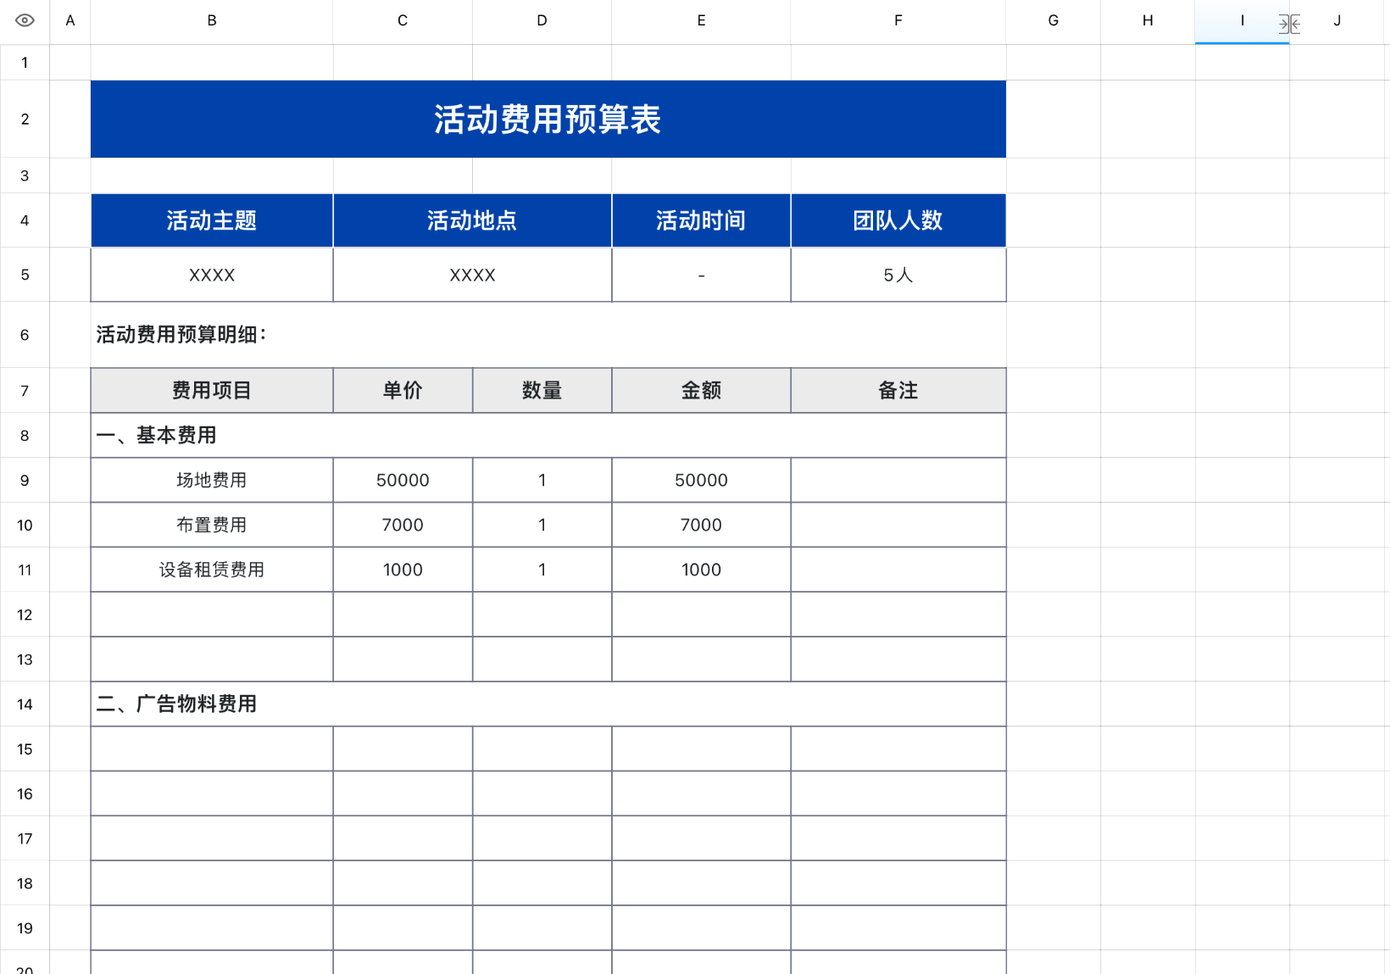Select the 7000 unit price cell in column C

click(403, 526)
